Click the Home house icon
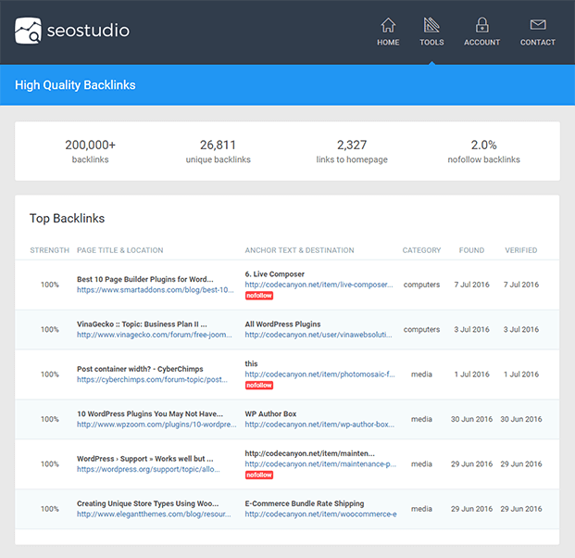This screenshot has width=575, height=558. click(388, 25)
